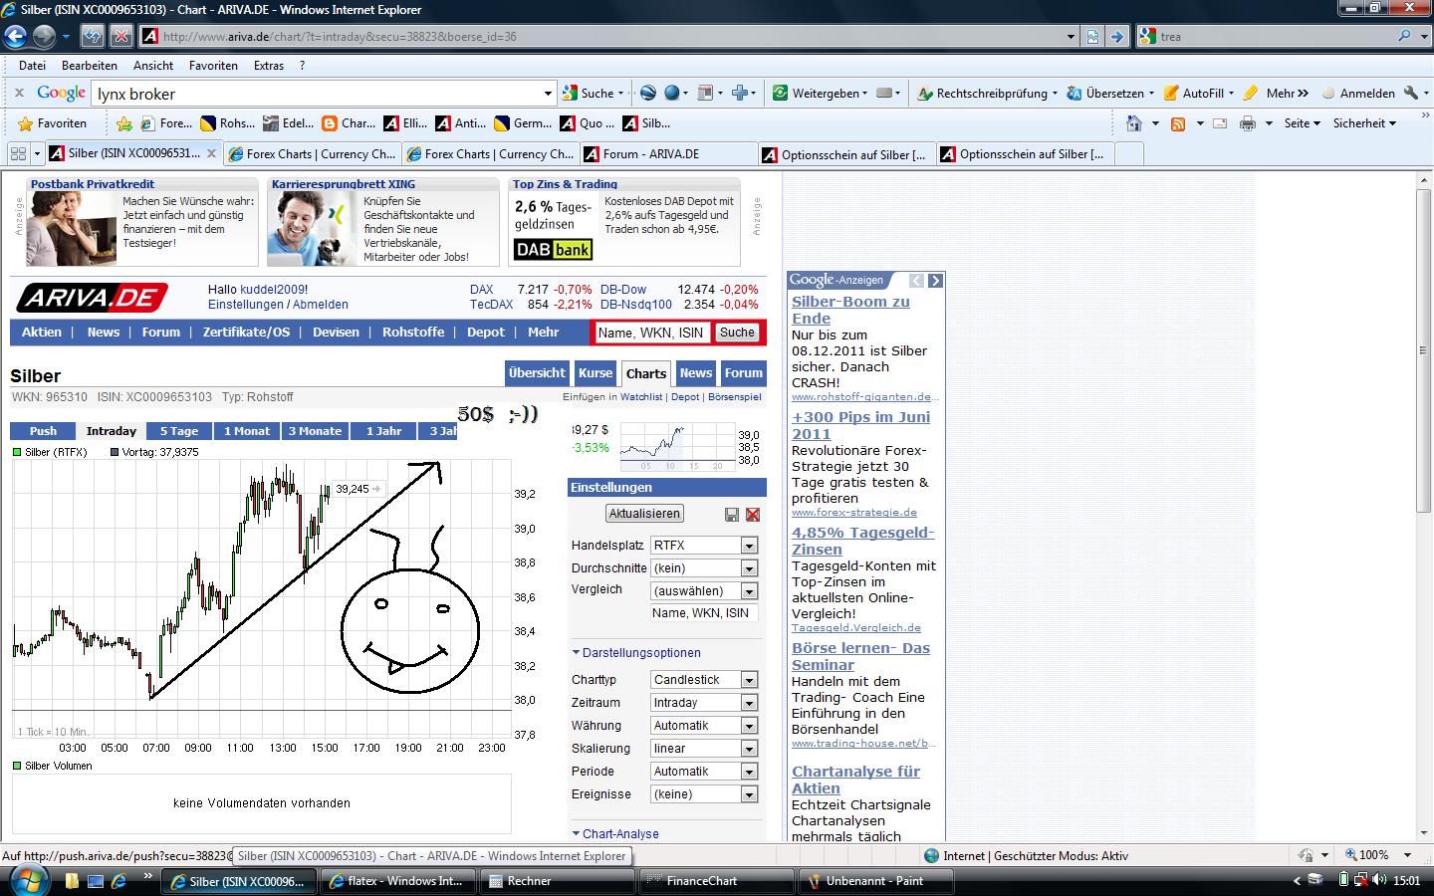Reload the page with the refresh icon
This screenshot has width=1434, height=896.
point(93,37)
